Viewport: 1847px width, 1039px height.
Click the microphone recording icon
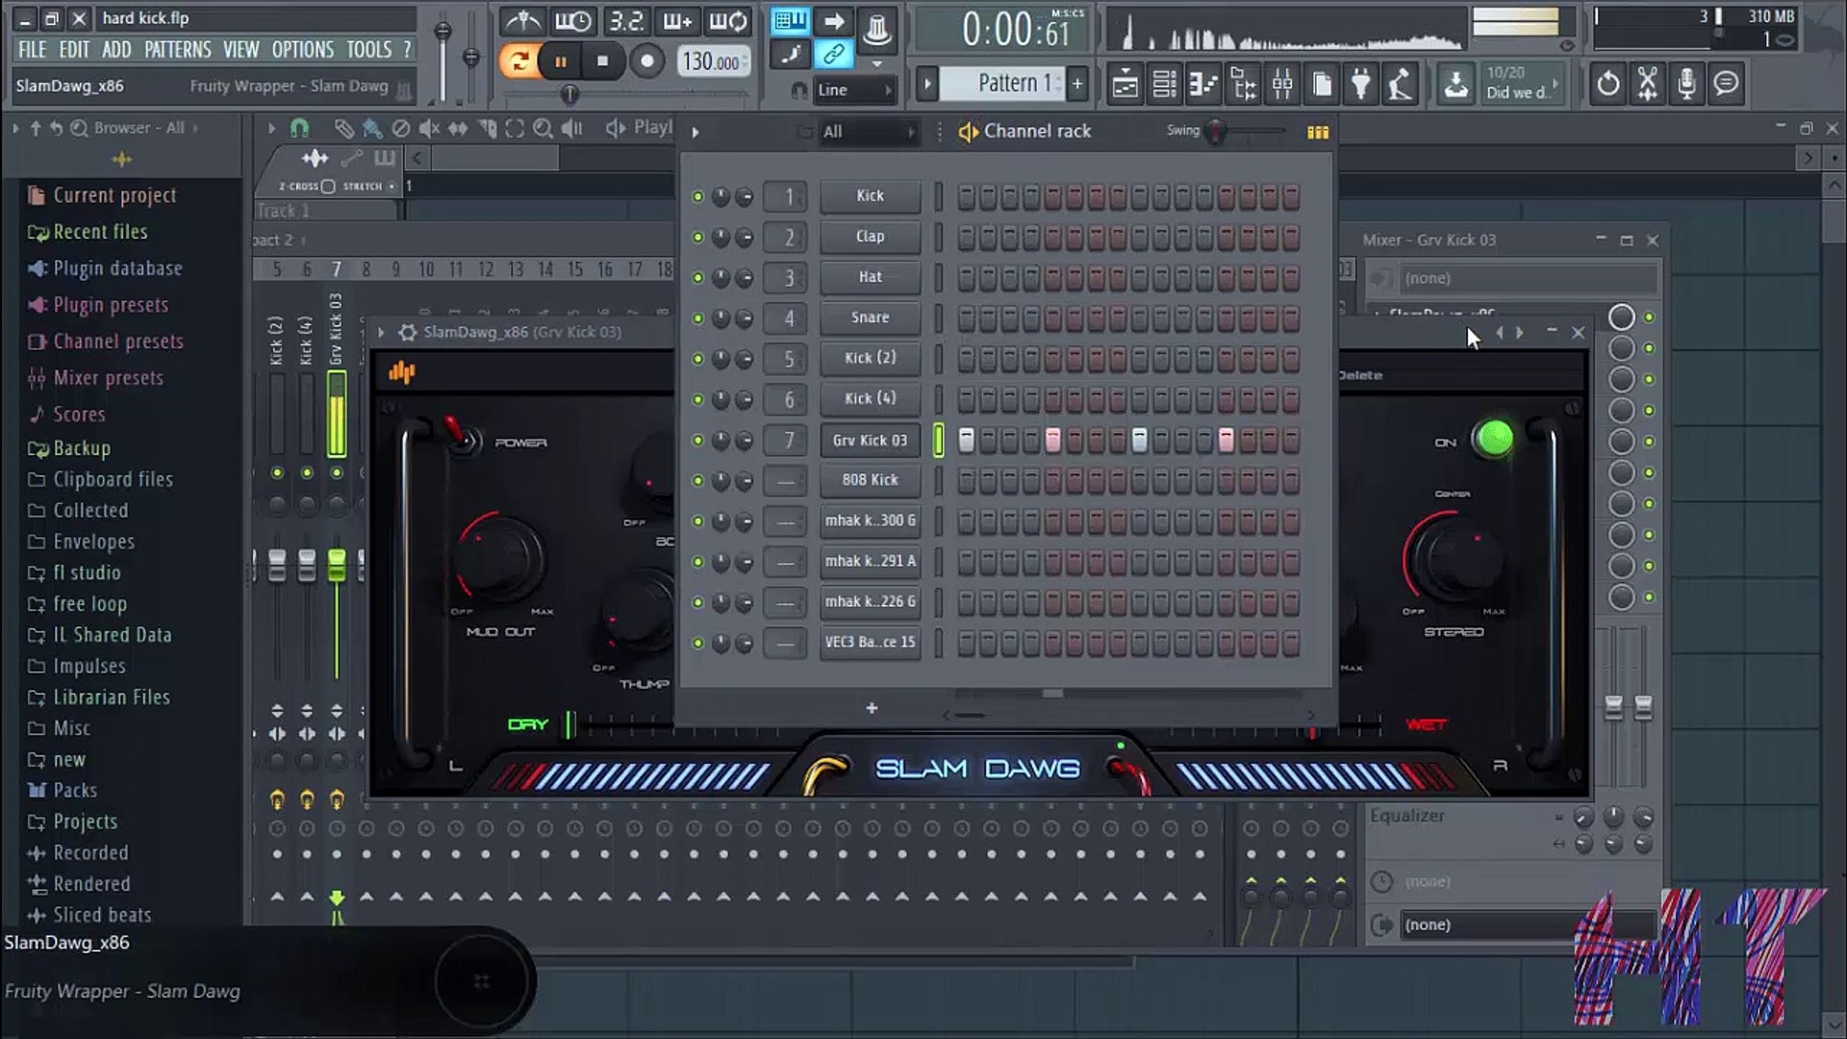1686,85
